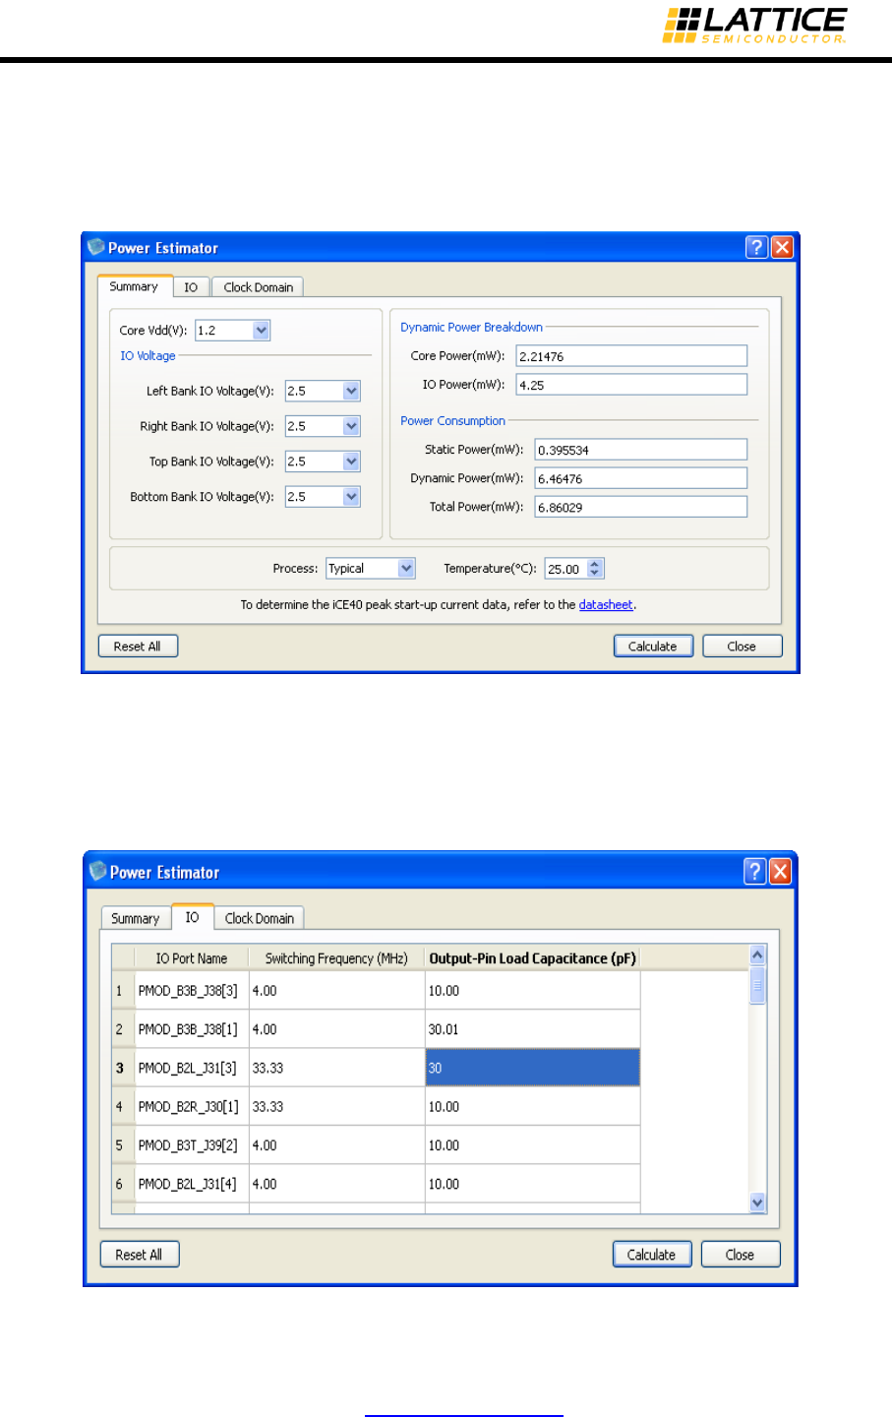Select the PMOD_B3B_J38[1] port name cell
The width and height of the screenshot is (892, 1417).
click(192, 1029)
